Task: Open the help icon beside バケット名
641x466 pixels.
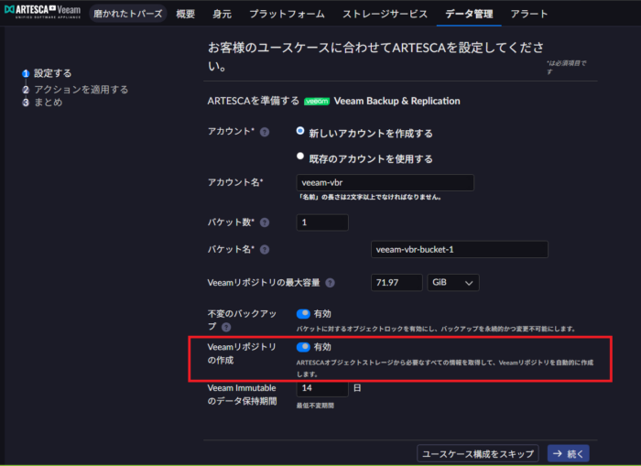Action: coord(265,249)
